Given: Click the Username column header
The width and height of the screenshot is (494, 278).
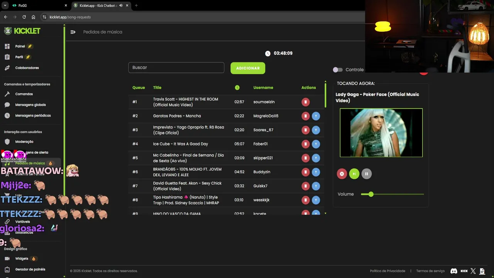Looking at the screenshot, I should click(263, 88).
